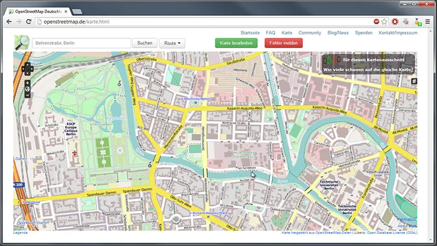Screen dimensions: 437x246
Task: Go forward to the next page
Action: [x=19, y=21]
